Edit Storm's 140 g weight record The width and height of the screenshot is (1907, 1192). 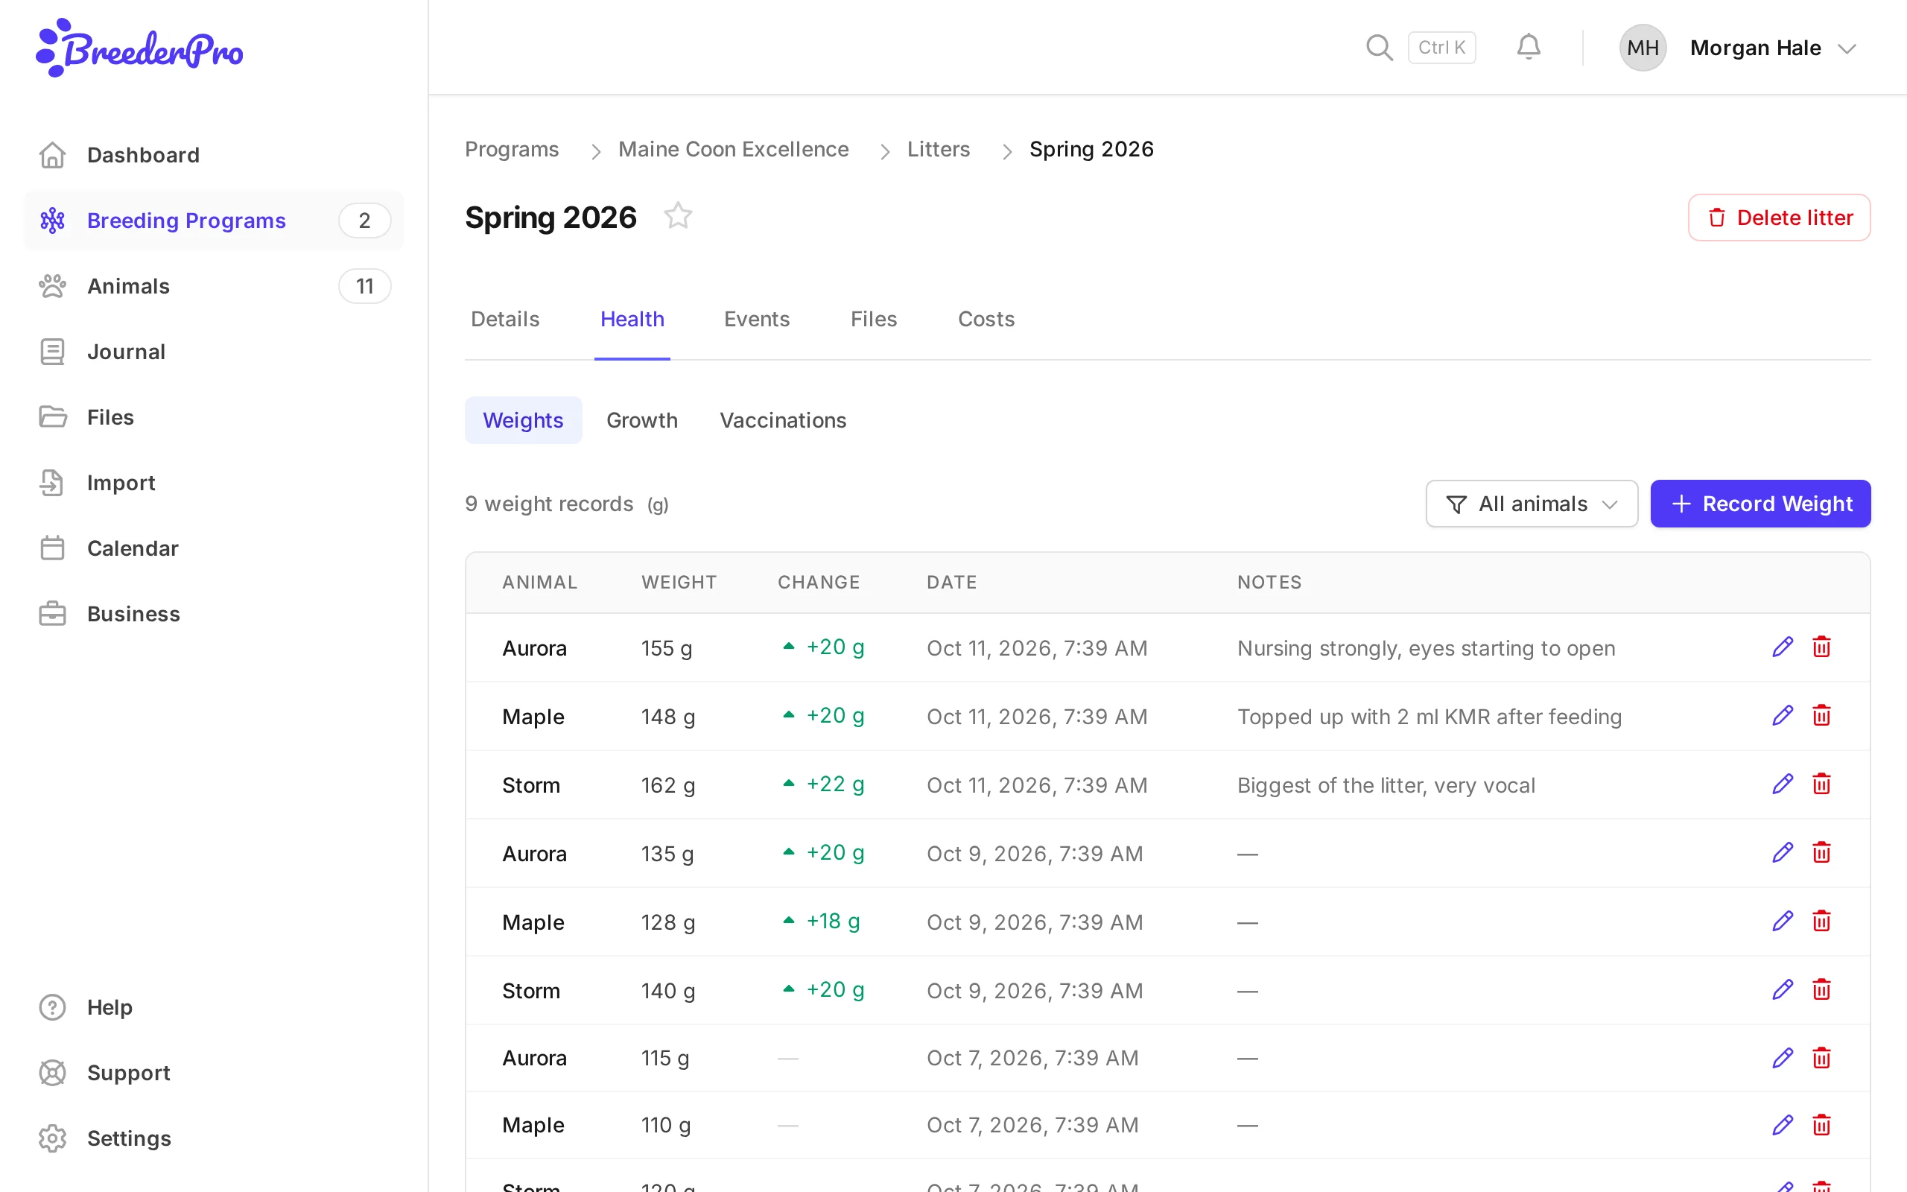(x=1783, y=990)
